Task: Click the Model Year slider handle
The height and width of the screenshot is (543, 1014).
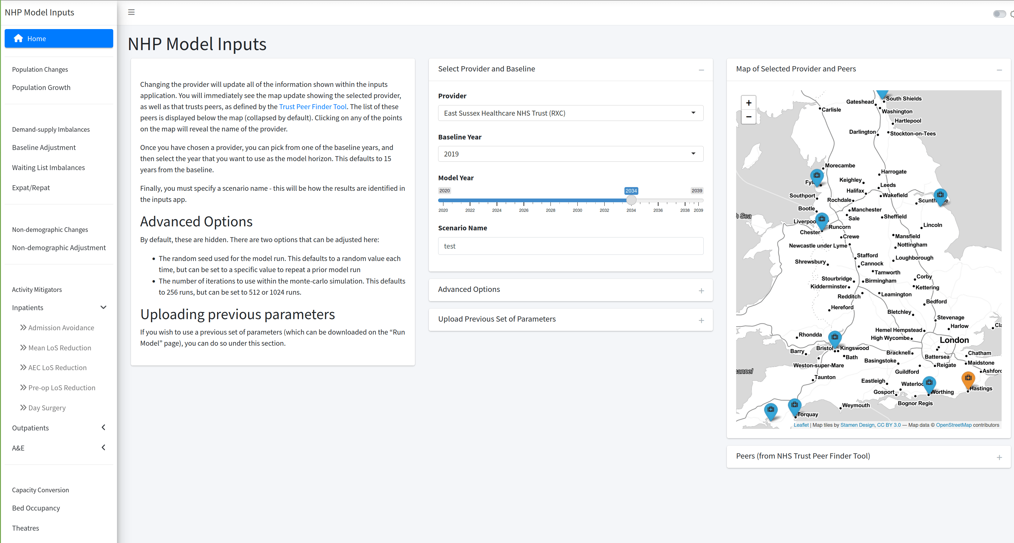Action: [631, 200]
